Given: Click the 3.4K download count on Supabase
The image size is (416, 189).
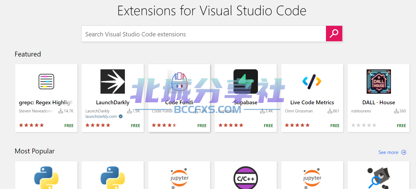Looking at the screenshot, I should coord(269,111).
